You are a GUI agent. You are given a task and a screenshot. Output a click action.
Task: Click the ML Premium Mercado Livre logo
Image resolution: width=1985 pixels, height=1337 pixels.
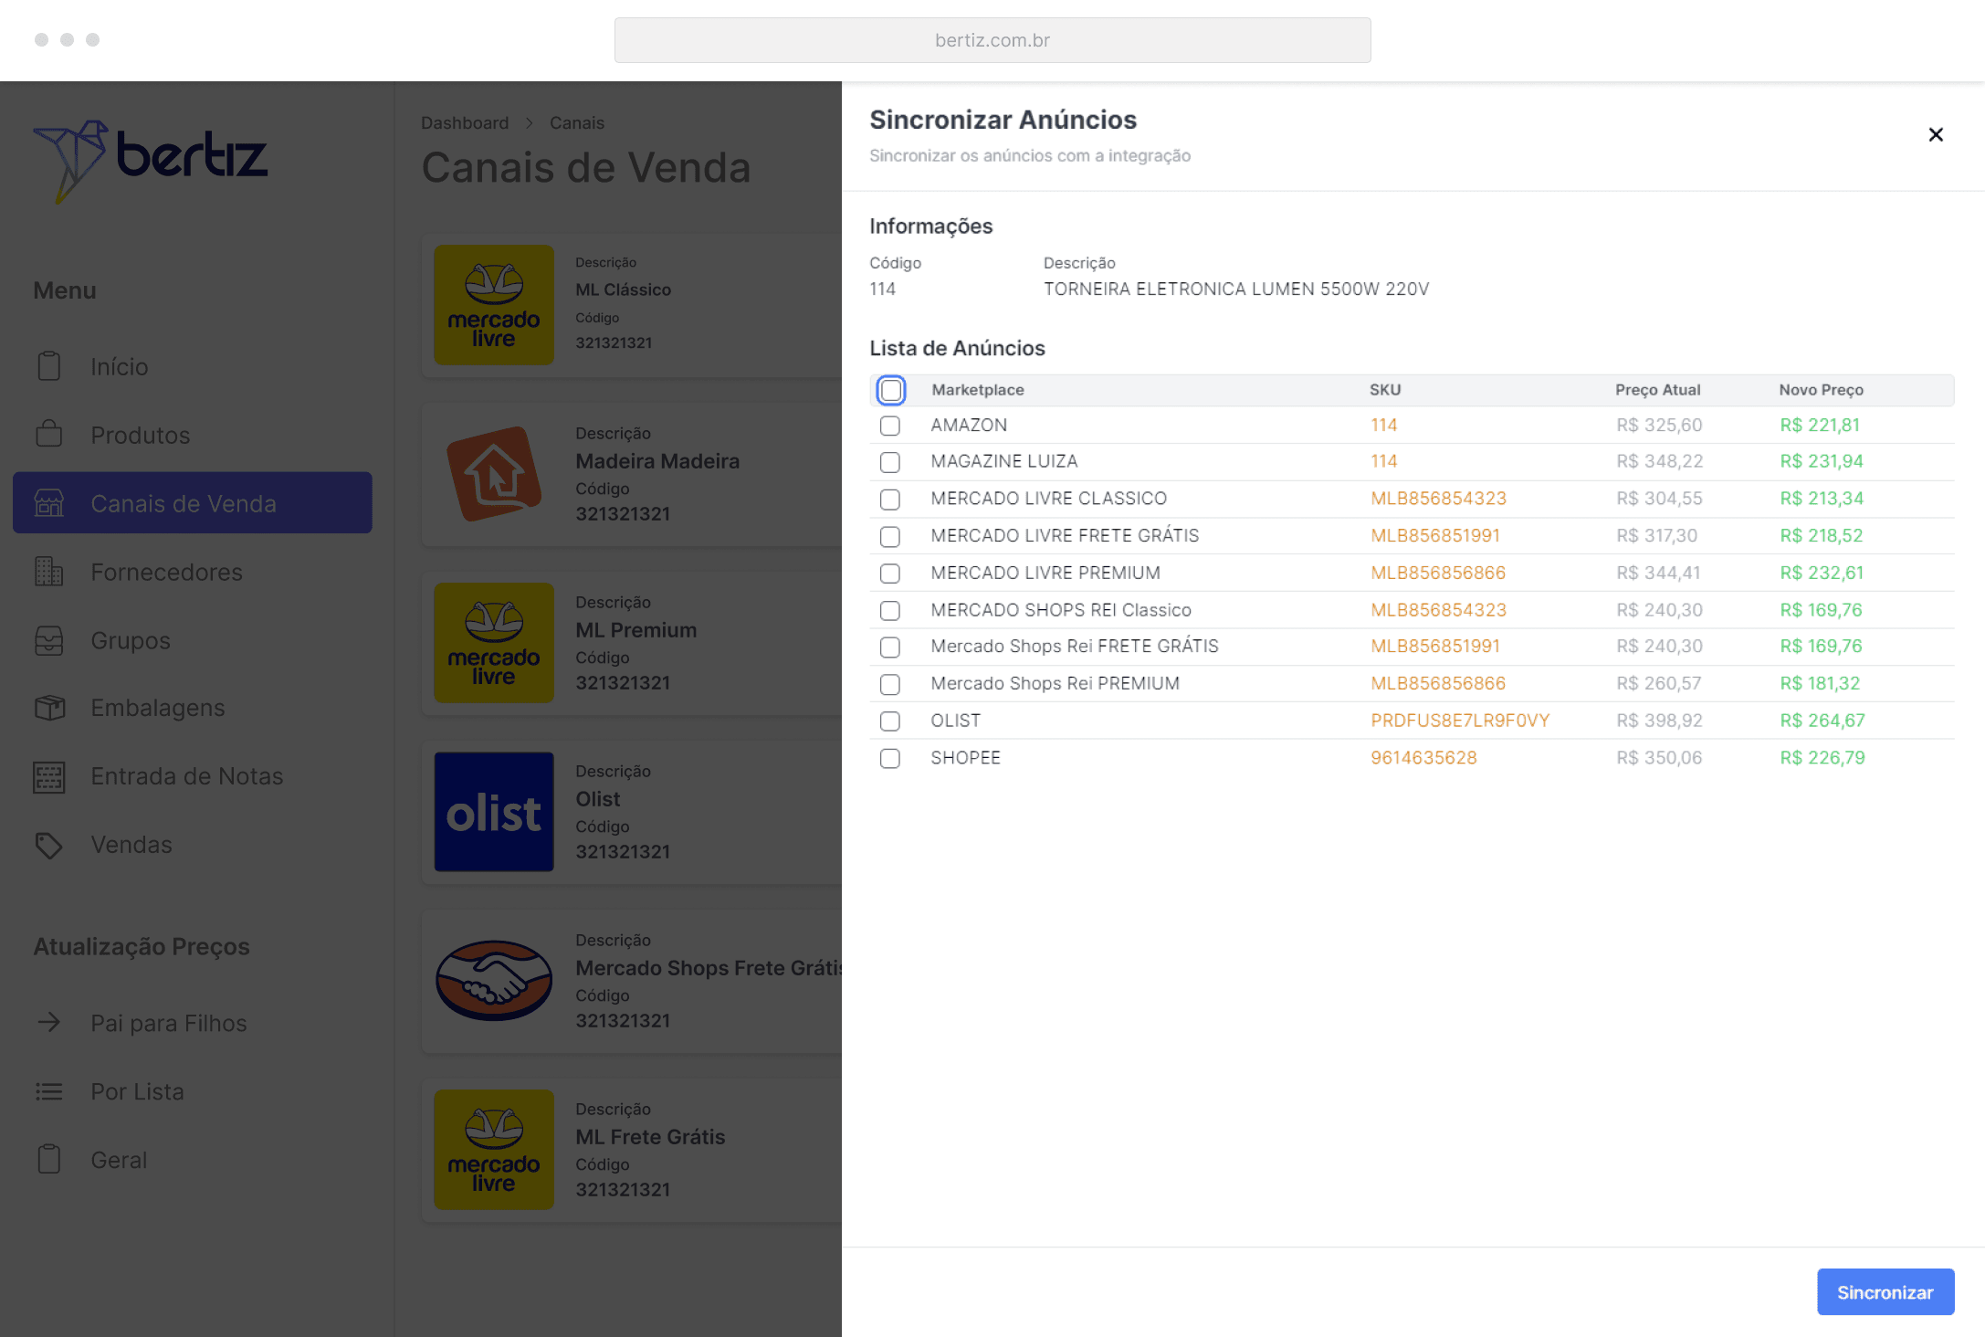coord(494,643)
